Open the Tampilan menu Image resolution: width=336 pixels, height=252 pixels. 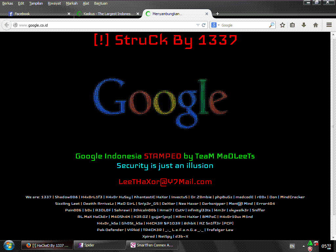tap(36, 3)
